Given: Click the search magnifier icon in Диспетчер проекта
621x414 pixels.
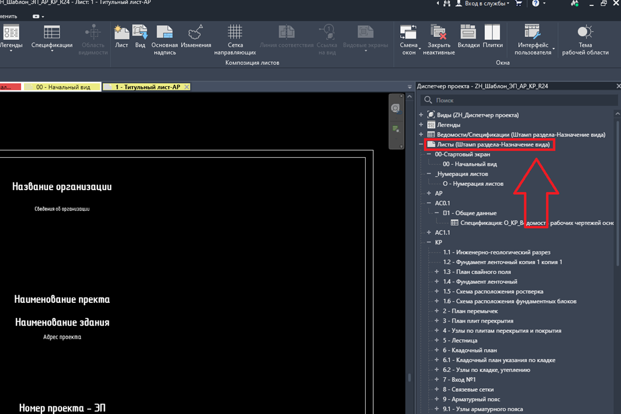Looking at the screenshot, I should 428,100.
